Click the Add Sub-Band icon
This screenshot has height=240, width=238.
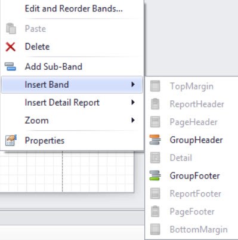(x=10, y=66)
